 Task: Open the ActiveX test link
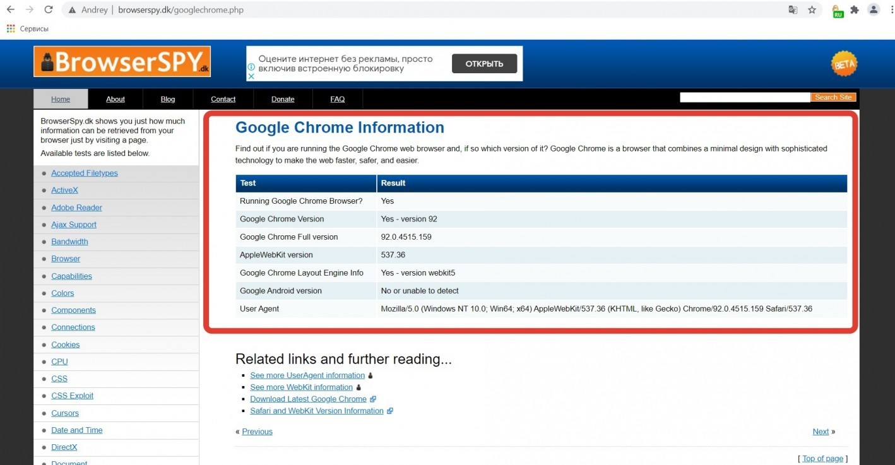[x=64, y=190]
